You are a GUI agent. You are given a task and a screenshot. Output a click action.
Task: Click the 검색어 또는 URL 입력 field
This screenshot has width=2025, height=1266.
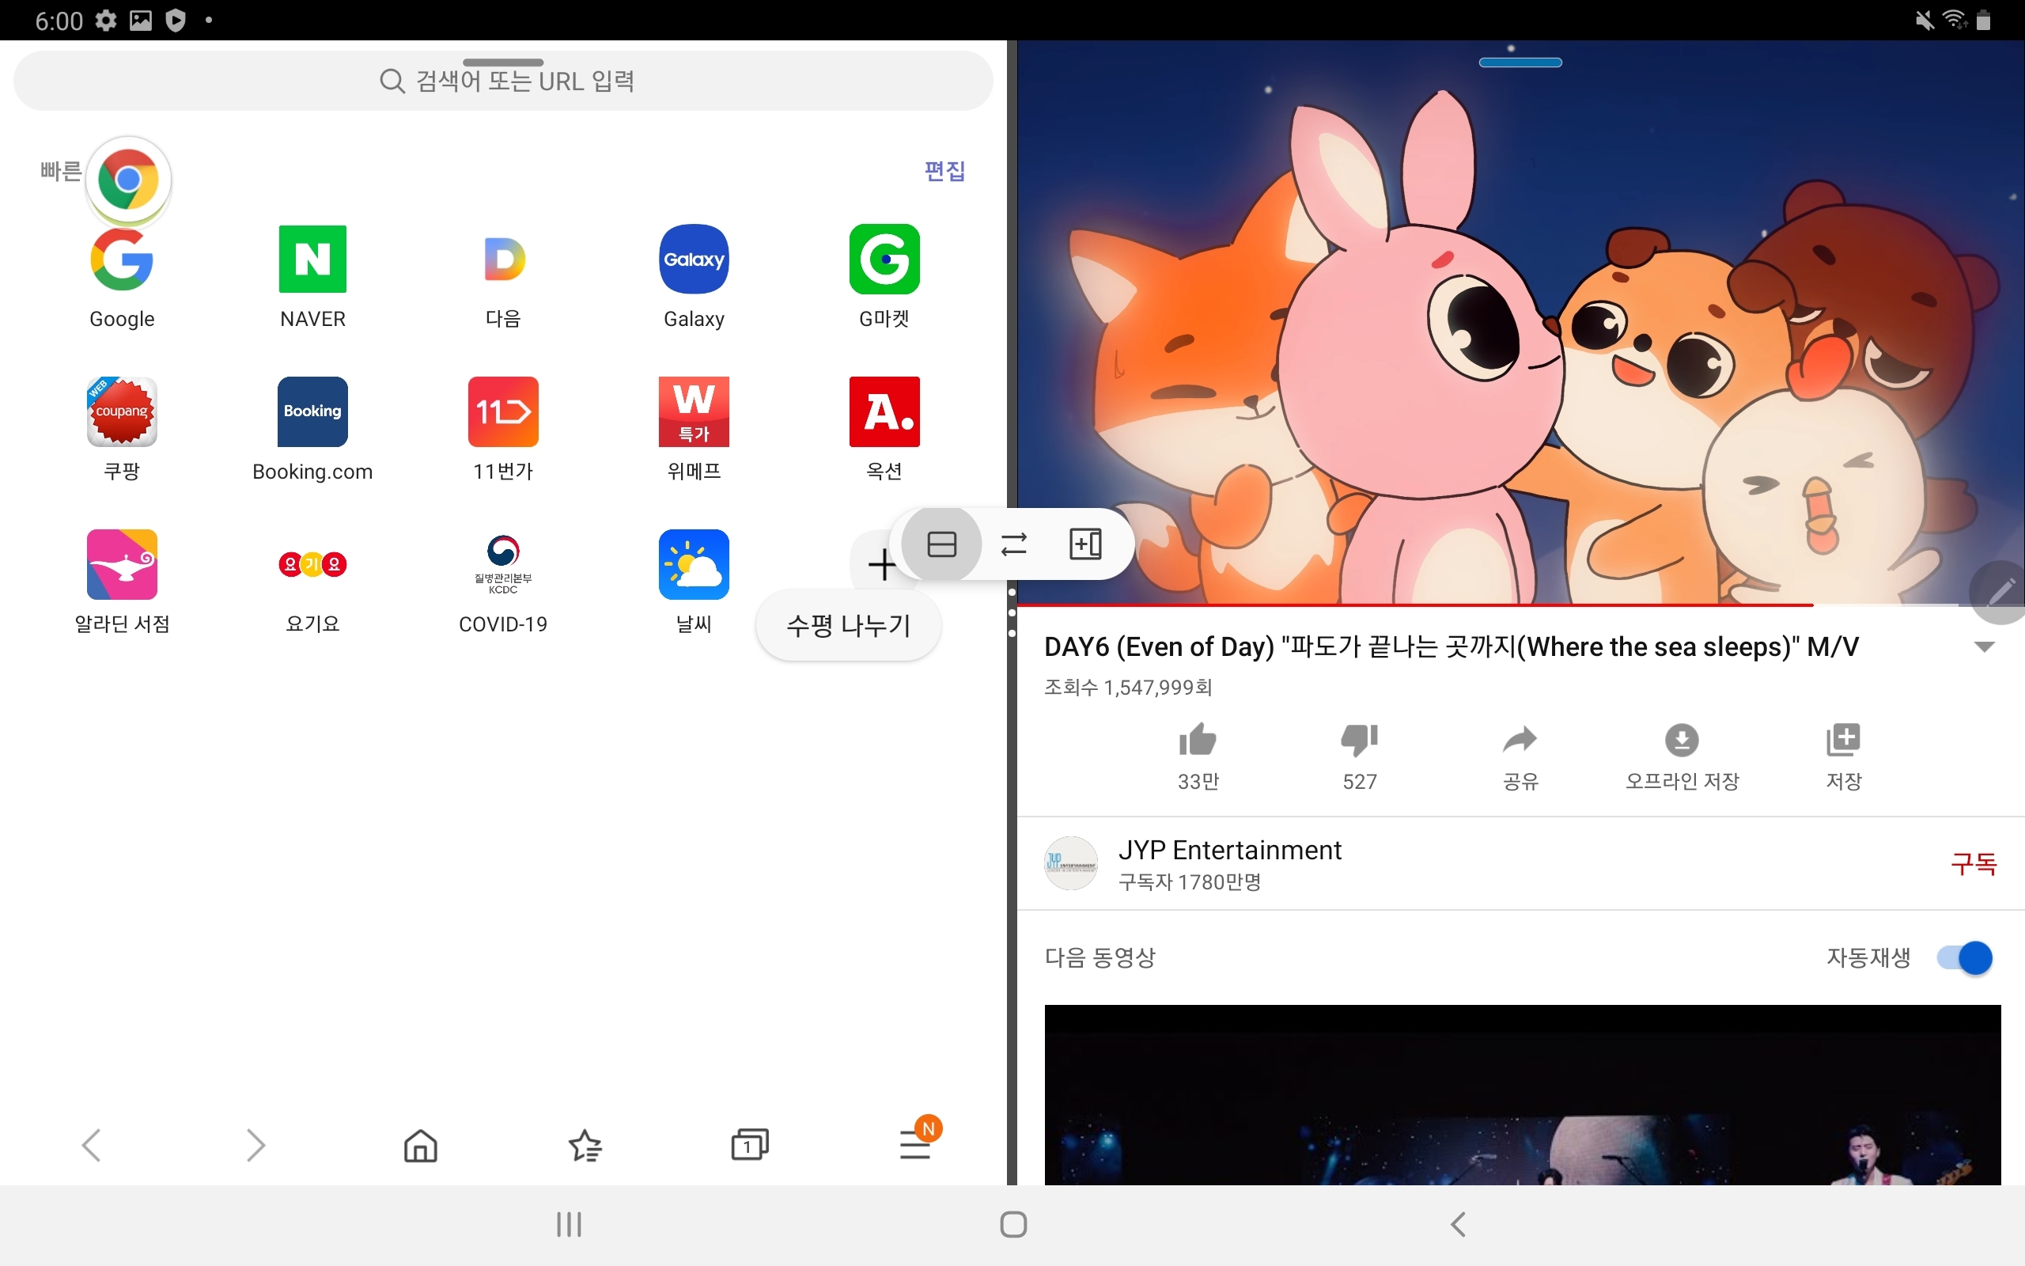(x=503, y=81)
